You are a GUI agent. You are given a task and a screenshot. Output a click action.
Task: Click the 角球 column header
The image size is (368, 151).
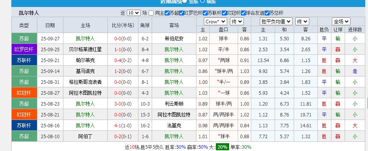click(x=145, y=25)
